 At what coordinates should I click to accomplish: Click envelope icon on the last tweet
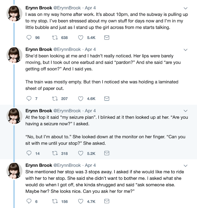(x=106, y=201)
